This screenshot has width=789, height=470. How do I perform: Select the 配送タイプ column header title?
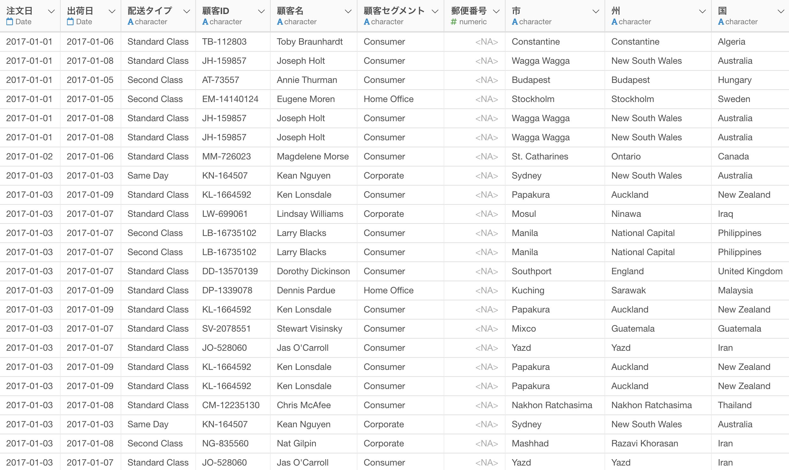pos(150,11)
